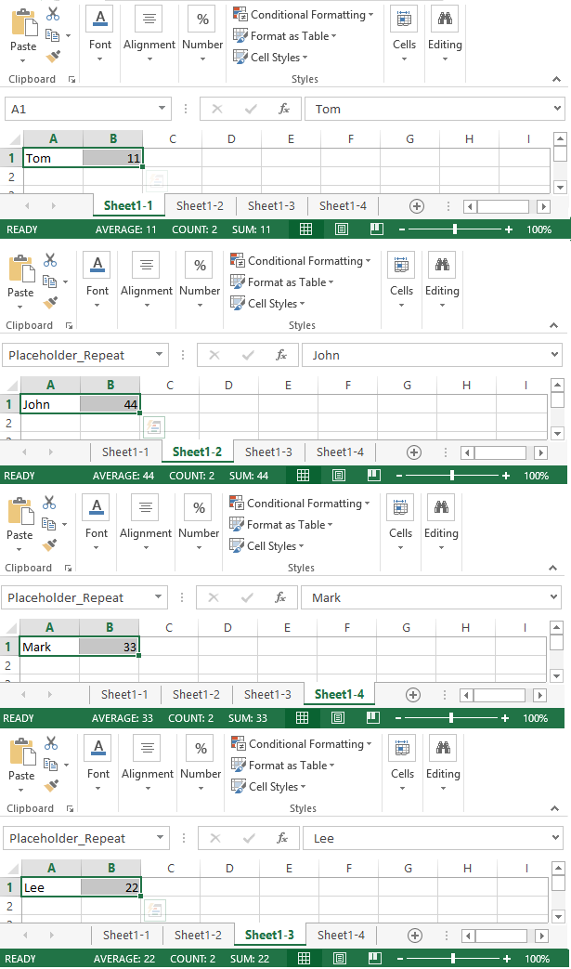Switch to Sheet1-3 tab in the John window

coord(268,452)
